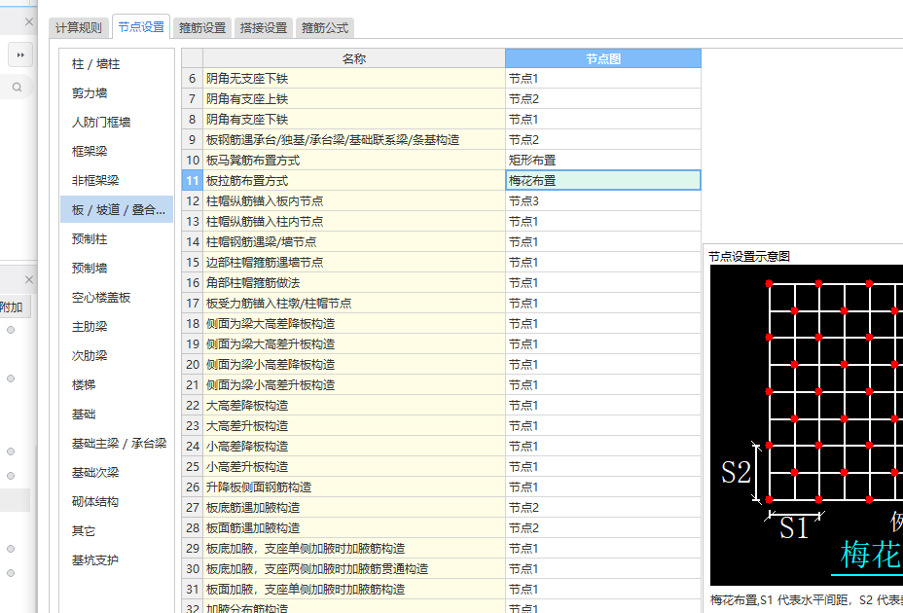The width and height of the screenshot is (903, 613).
Task: Click the double-arrow expand button in left panel
Action: point(20,55)
